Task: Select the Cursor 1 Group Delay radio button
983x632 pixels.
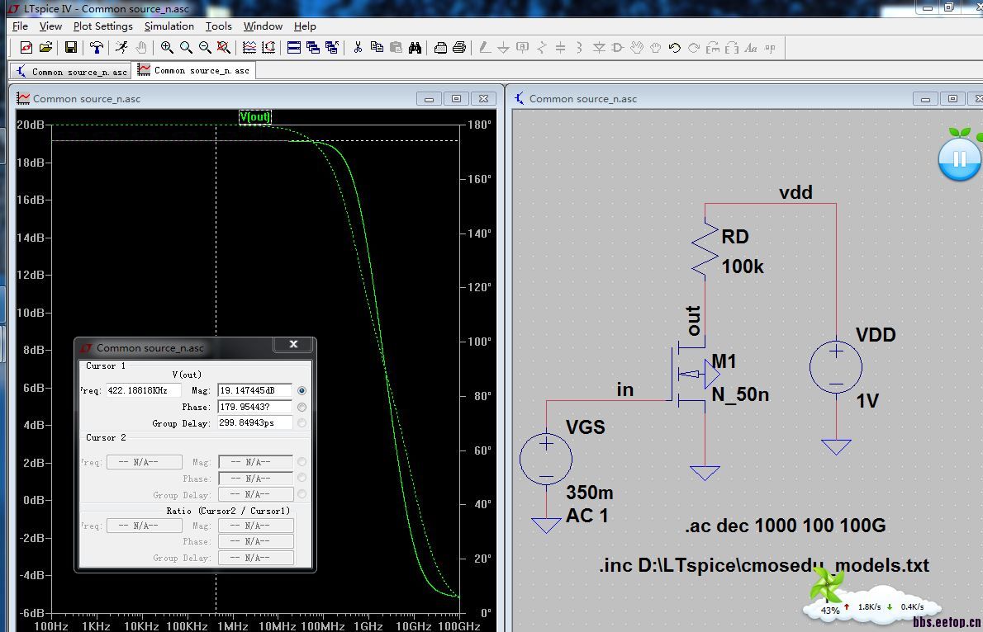Action: pyautogui.click(x=302, y=423)
